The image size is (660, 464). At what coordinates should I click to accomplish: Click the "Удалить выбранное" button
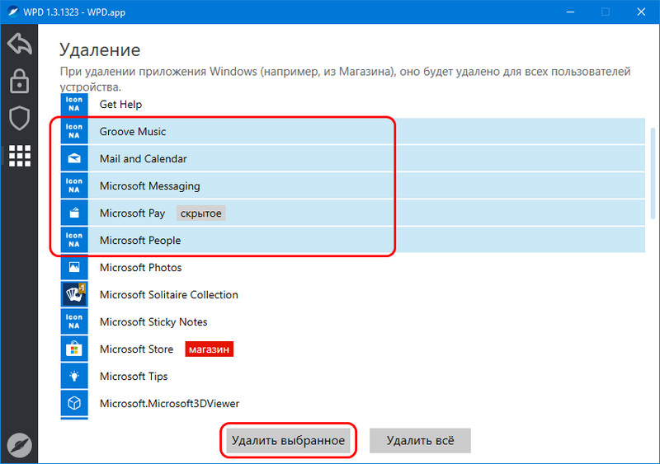pyautogui.click(x=288, y=440)
